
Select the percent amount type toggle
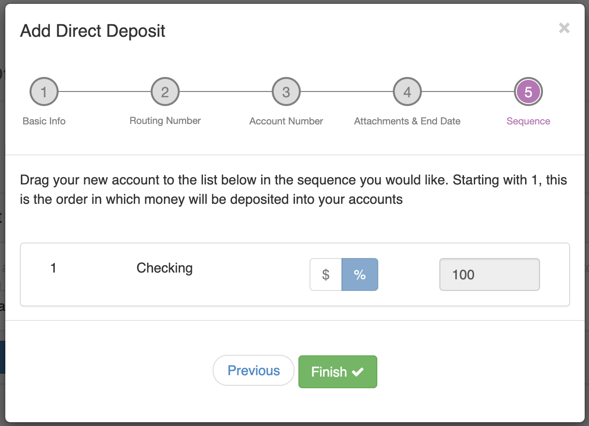tap(360, 274)
